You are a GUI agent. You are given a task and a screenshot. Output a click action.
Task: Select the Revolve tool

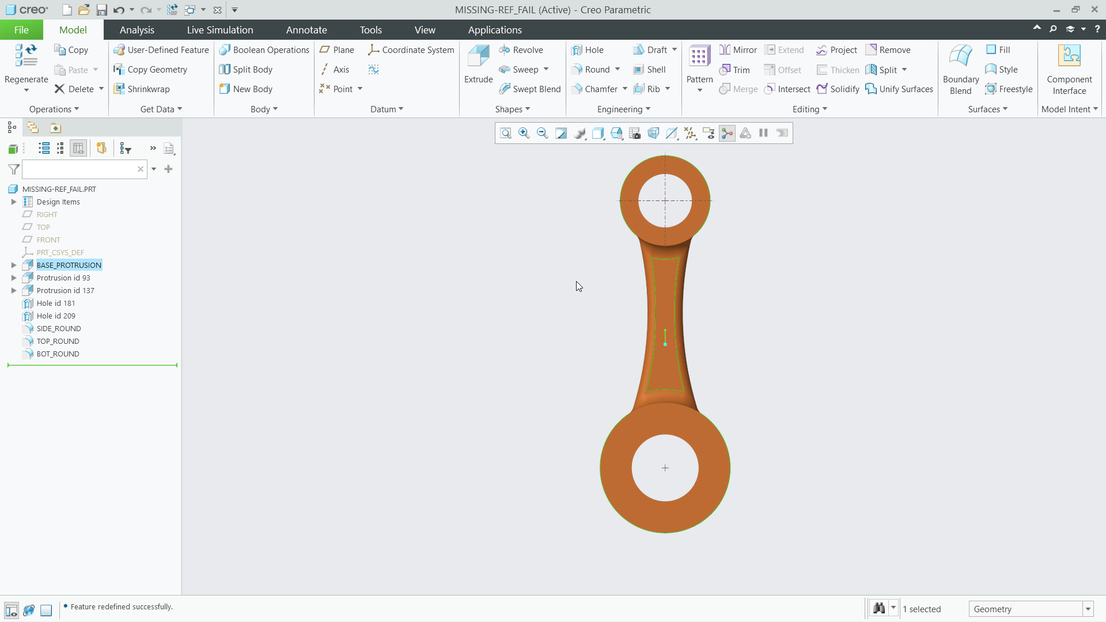[521, 50]
